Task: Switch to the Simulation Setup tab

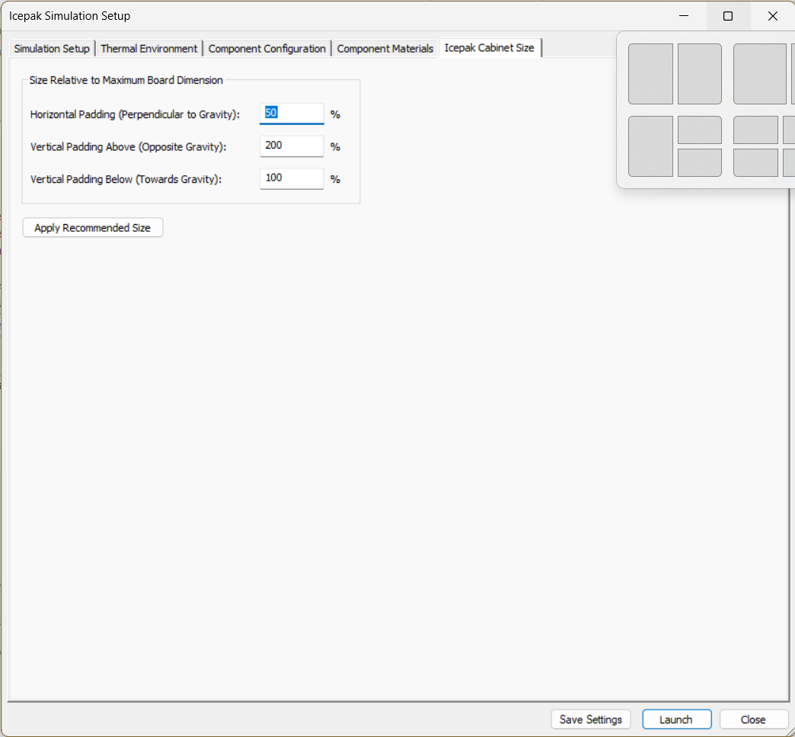Action: coord(52,49)
